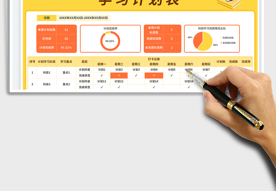
Task: Toggle 科目2 星期二 completion checkmark
Action: coord(119,87)
